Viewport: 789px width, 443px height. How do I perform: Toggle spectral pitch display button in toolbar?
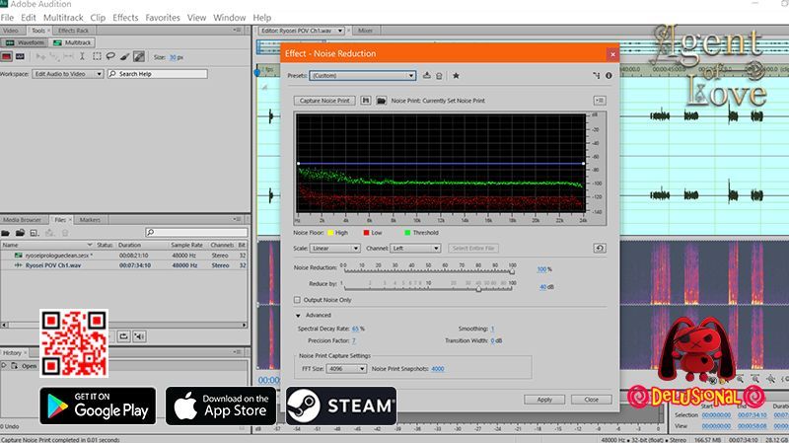20,56
